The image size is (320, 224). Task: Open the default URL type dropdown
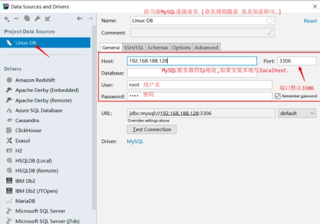pos(297,113)
